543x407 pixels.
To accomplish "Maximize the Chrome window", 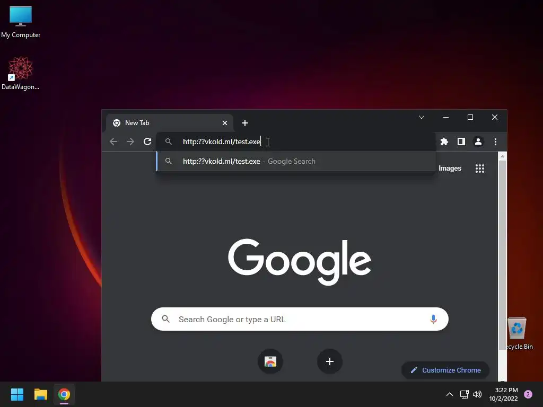I will (470, 117).
